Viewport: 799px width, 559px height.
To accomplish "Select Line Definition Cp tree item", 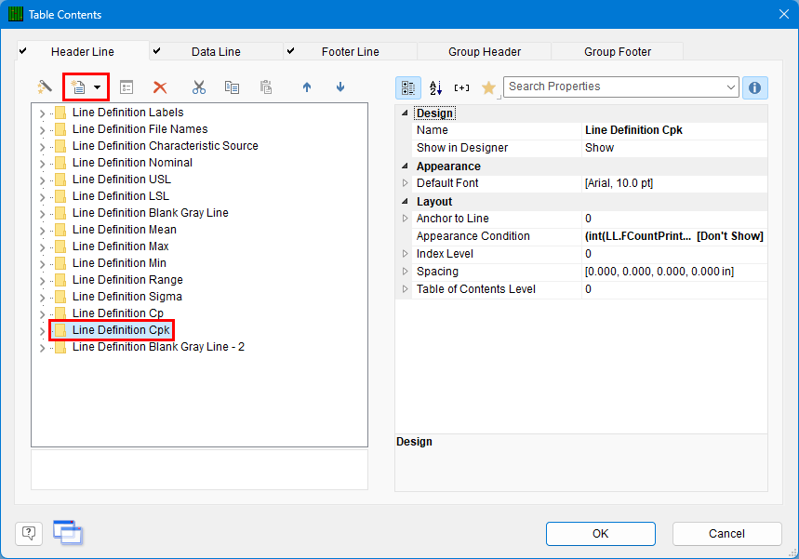I will pos(118,313).
